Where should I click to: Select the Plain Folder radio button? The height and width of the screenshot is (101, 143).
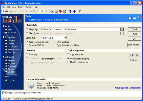pyautogui.click(x=27, y=33)
